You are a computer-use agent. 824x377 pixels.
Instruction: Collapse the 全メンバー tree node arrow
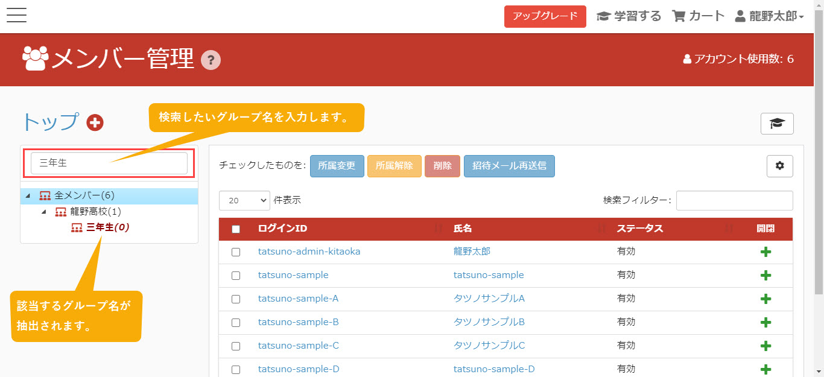(28, 196)
